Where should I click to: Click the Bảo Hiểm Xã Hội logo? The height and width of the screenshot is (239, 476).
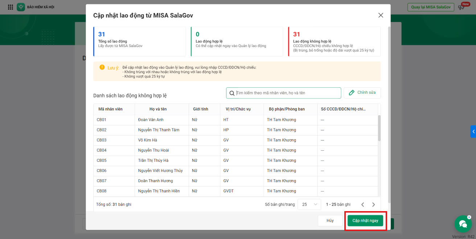(x=21, y=7)
